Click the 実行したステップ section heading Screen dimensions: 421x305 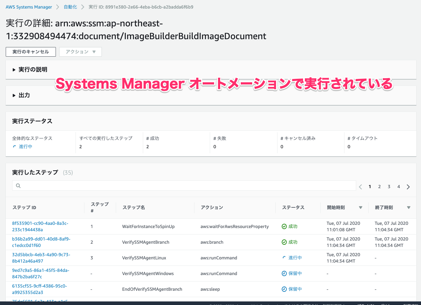35,172
